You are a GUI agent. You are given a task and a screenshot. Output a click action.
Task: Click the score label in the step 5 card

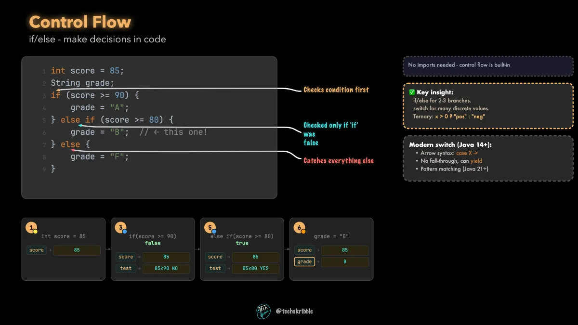click(x=215, y=257)
